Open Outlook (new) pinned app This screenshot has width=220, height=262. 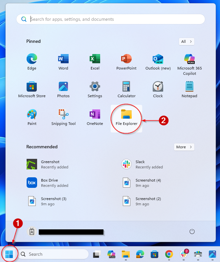[x=158, y=62]
